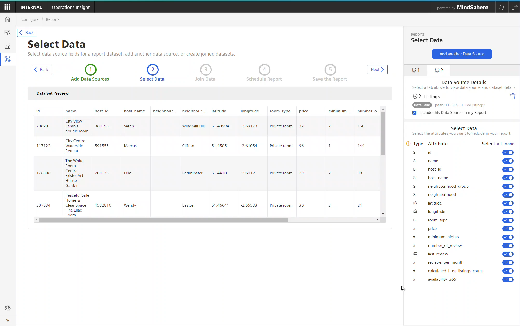Select all attributes link
This screenshot has height=326, width=520.
[x=499, y=144]
